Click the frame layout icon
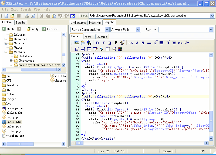Viewport: 216px width, 155px height. [x=89, y=49]
